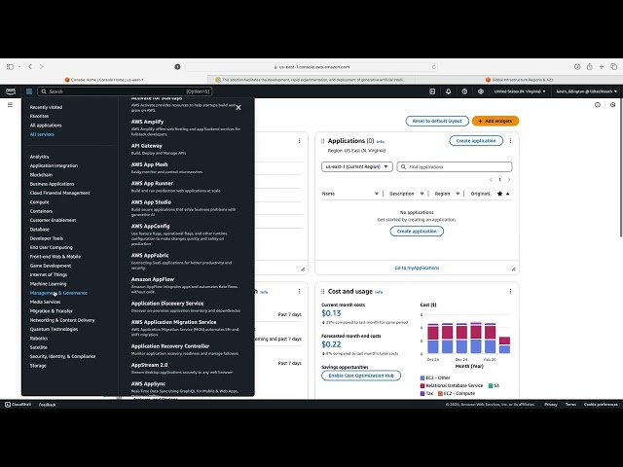Open the Amazon AppFlow service link
The height and width of the screenshot is (467, 623).
click(x=153, y=279)
